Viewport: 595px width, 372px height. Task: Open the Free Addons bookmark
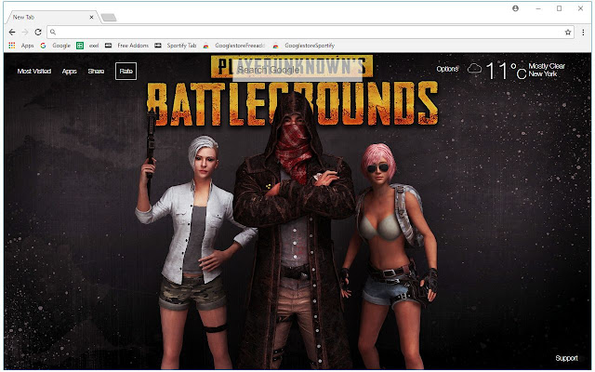(x=126, y=46)
